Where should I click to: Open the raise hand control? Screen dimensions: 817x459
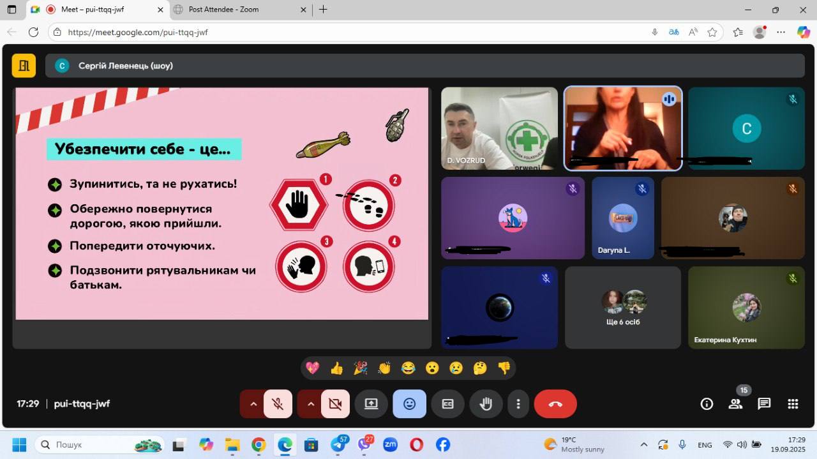pyautogui.click(x=486, y=404)
